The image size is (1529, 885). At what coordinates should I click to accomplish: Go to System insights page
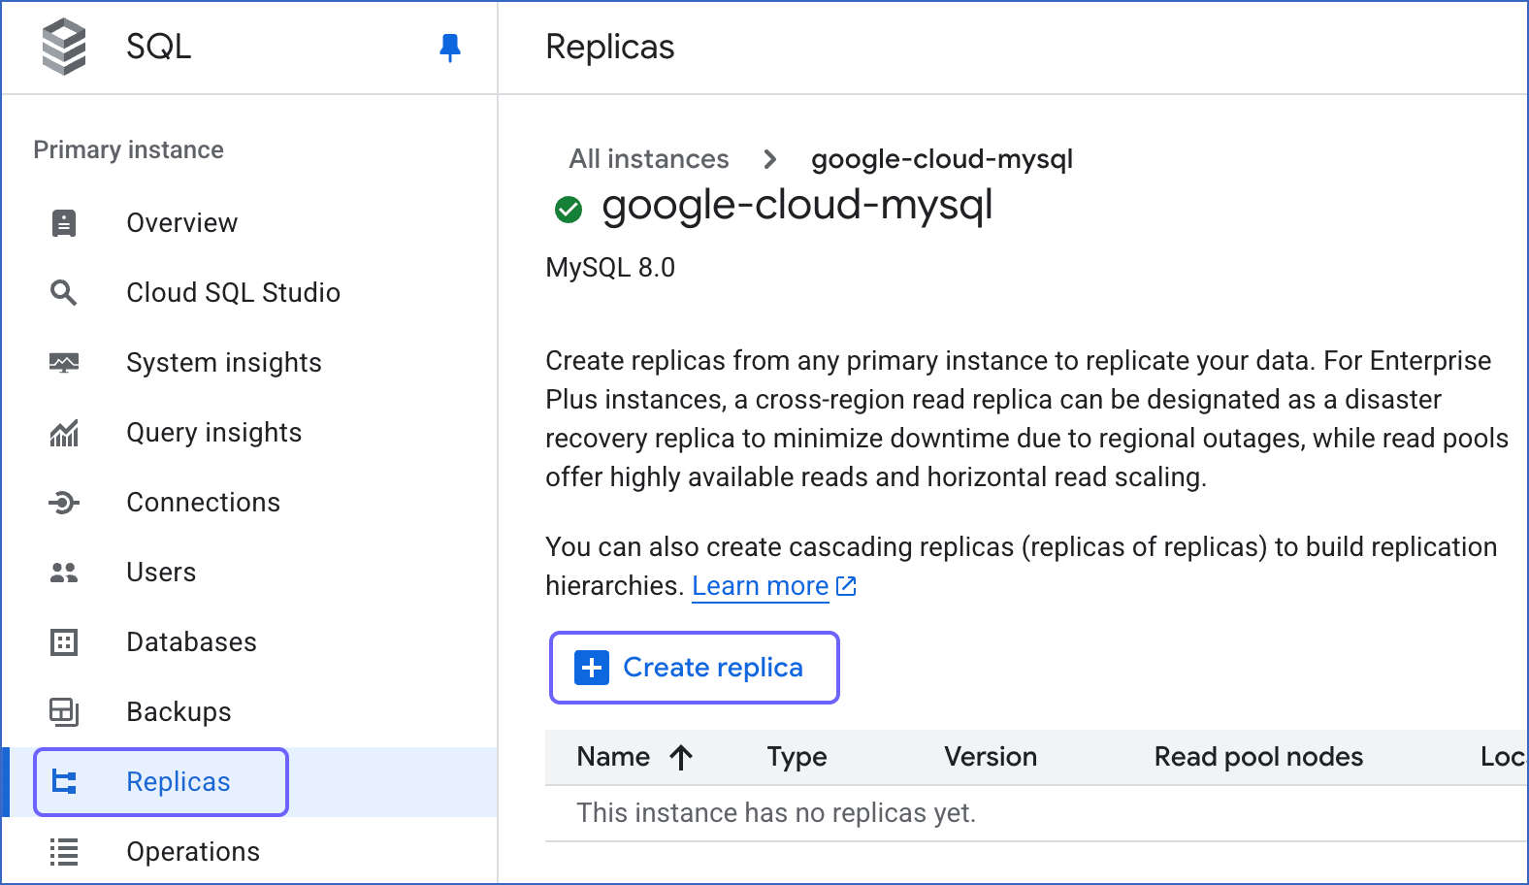250,363
